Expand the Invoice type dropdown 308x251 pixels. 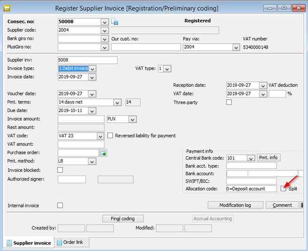click(x=92, y=69)
